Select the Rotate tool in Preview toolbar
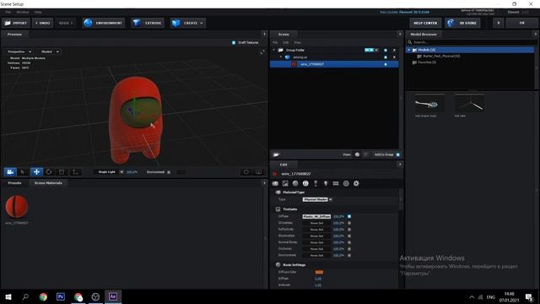Screen dimensions: 540x304 point(49,171)
